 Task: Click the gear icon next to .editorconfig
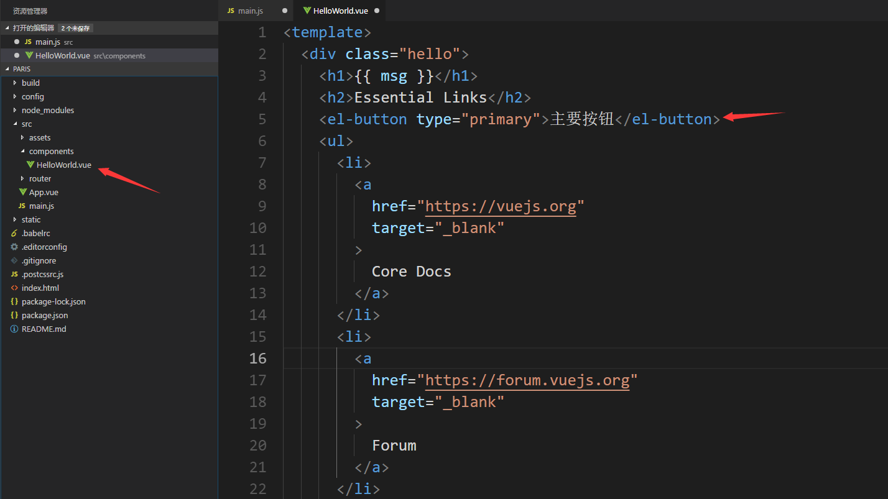[x=14, y=247]
